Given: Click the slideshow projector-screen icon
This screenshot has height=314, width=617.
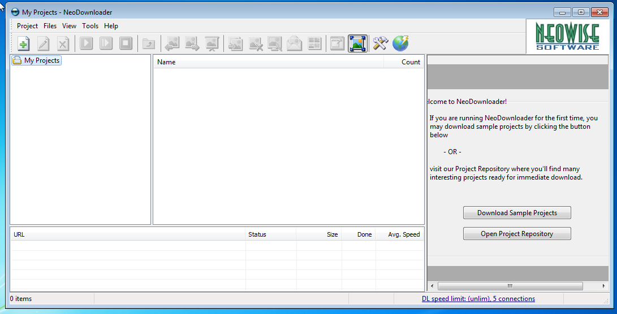Looking at the screenshot, I should coord(212,43).
